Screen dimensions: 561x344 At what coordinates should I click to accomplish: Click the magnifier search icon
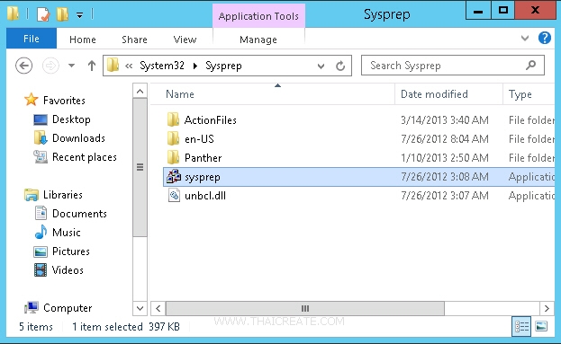pos(531,65)
